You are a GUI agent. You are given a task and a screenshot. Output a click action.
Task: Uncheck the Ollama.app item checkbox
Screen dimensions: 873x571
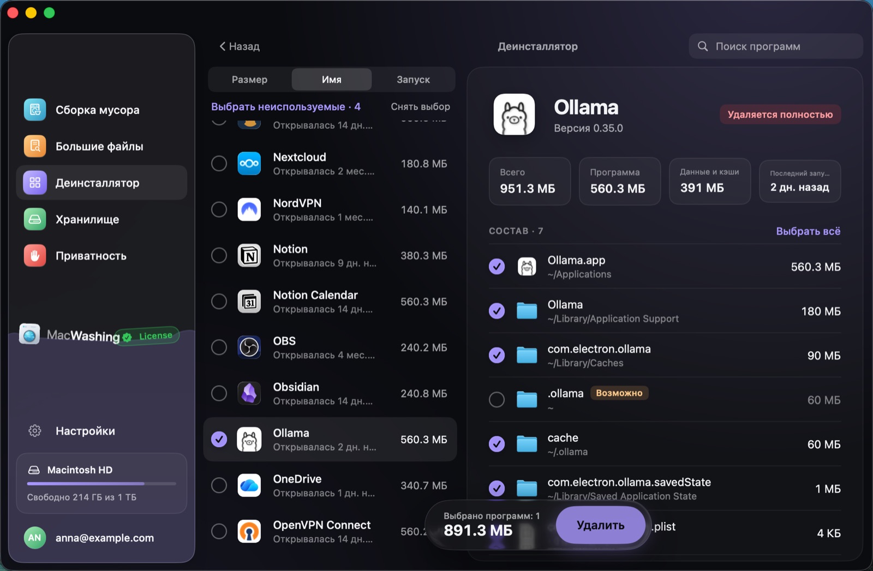pyautogui.click(x=497, y=267)
